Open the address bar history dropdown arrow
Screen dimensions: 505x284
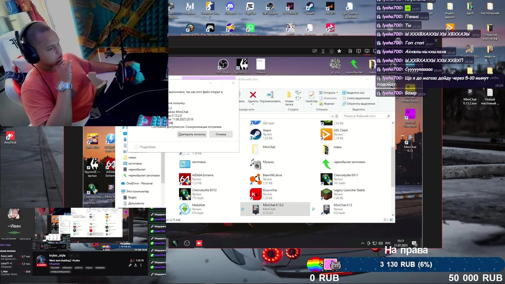click(332, 116)
